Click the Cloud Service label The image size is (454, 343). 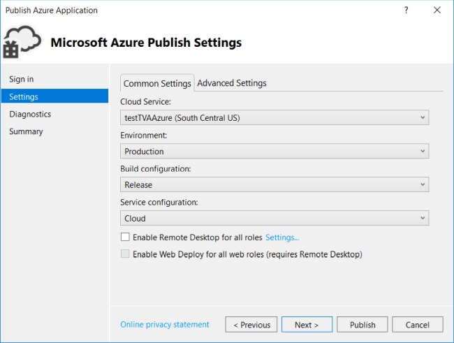pyautogui.click(x=145, y=102)
